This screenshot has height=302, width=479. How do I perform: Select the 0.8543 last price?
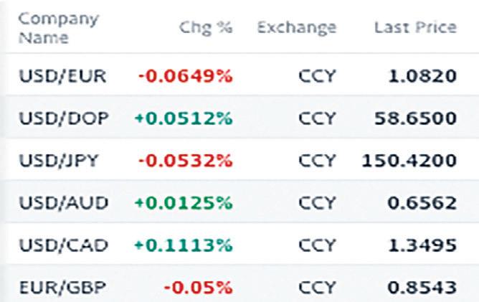[x=425, y=288]
